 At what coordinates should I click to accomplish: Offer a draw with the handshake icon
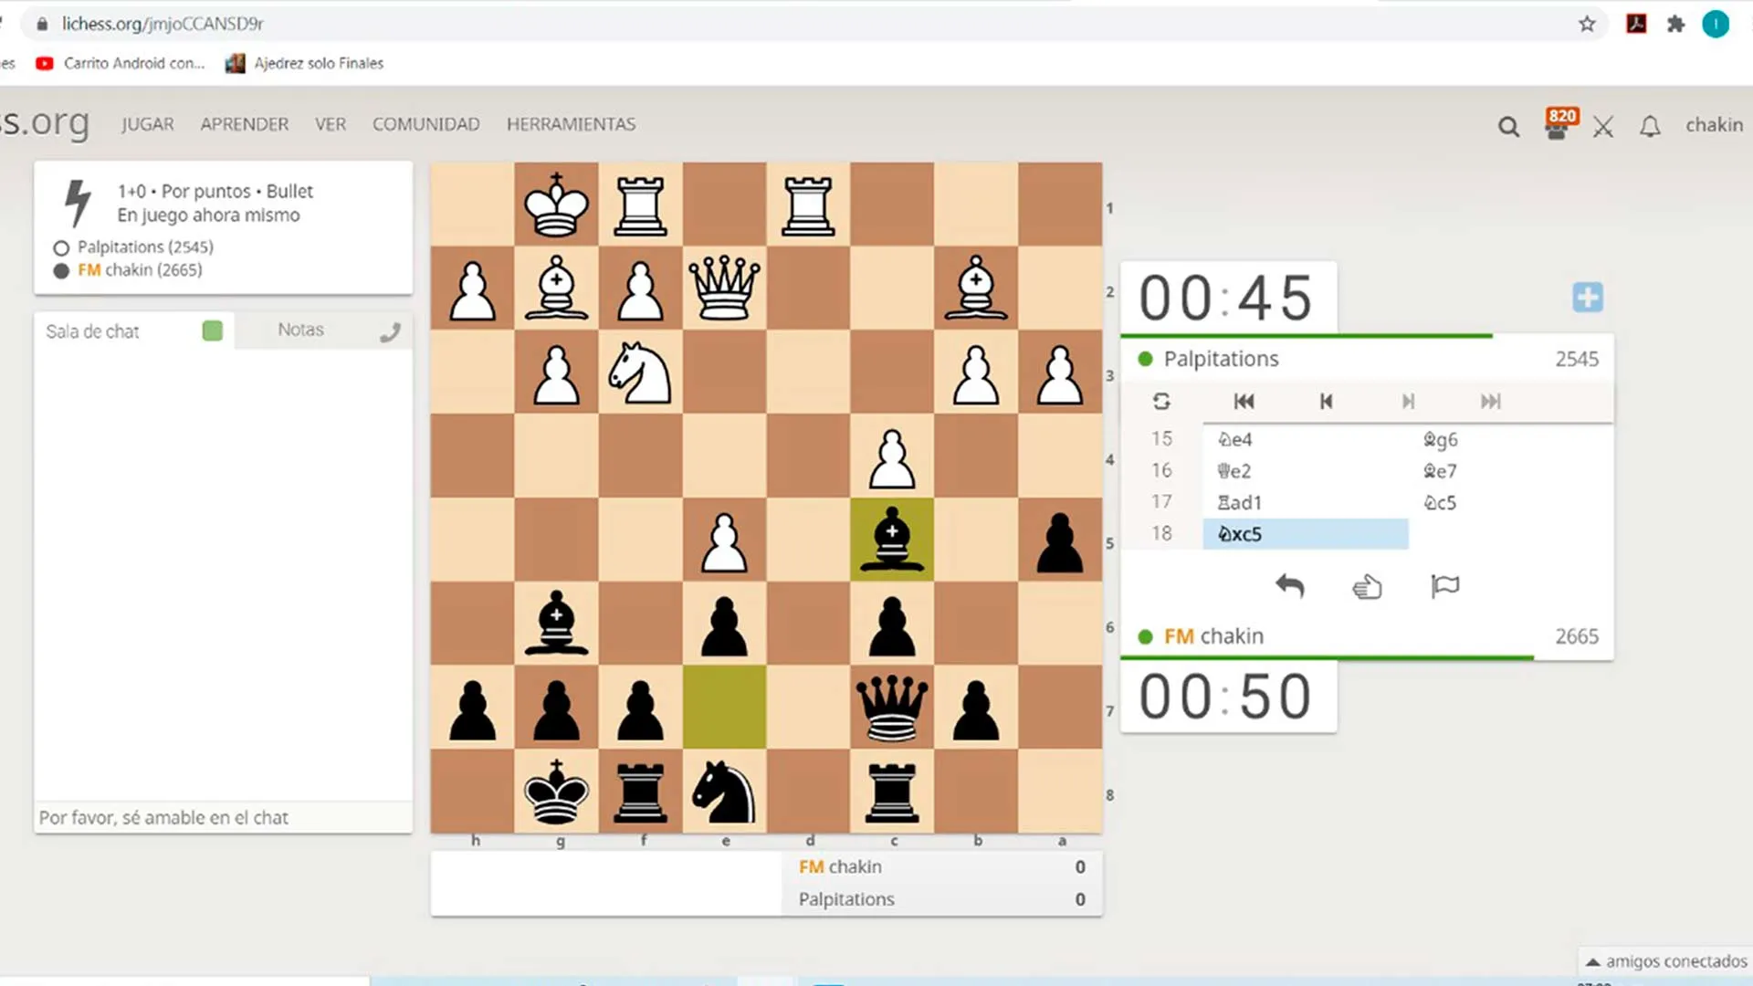click(x=1367, y=586)
